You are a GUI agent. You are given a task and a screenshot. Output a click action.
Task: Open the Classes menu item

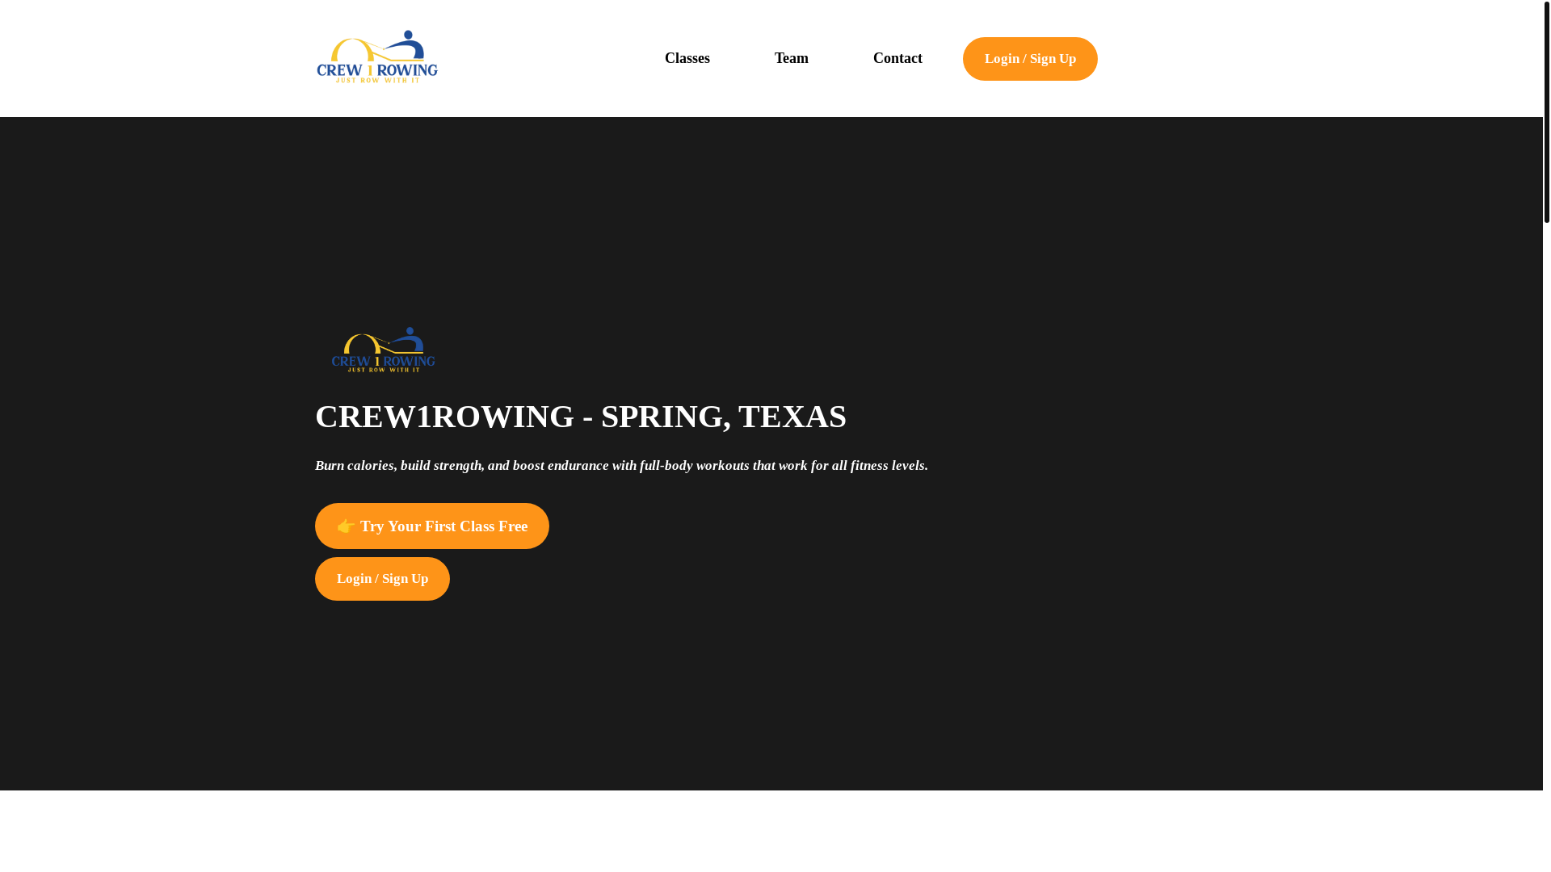pyautogui.click(x=687, y=58)
